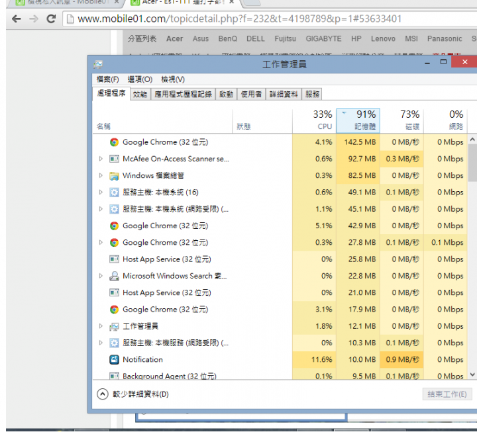
Task: Sort processes by the 網路 column
Action: pyautogui.click(x=445, y=120)
